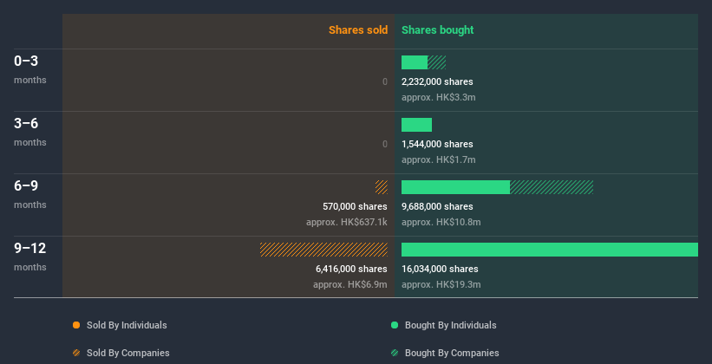
Task: Click the Shares bought column header
Action: point(437,30)
